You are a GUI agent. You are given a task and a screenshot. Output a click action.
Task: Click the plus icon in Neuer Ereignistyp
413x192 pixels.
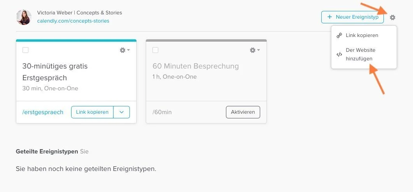click(x=329, y=17)
